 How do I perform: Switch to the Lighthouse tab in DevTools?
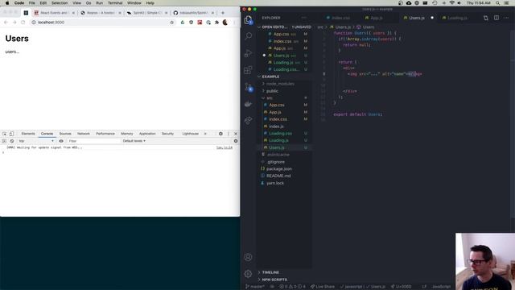point(191,134)
